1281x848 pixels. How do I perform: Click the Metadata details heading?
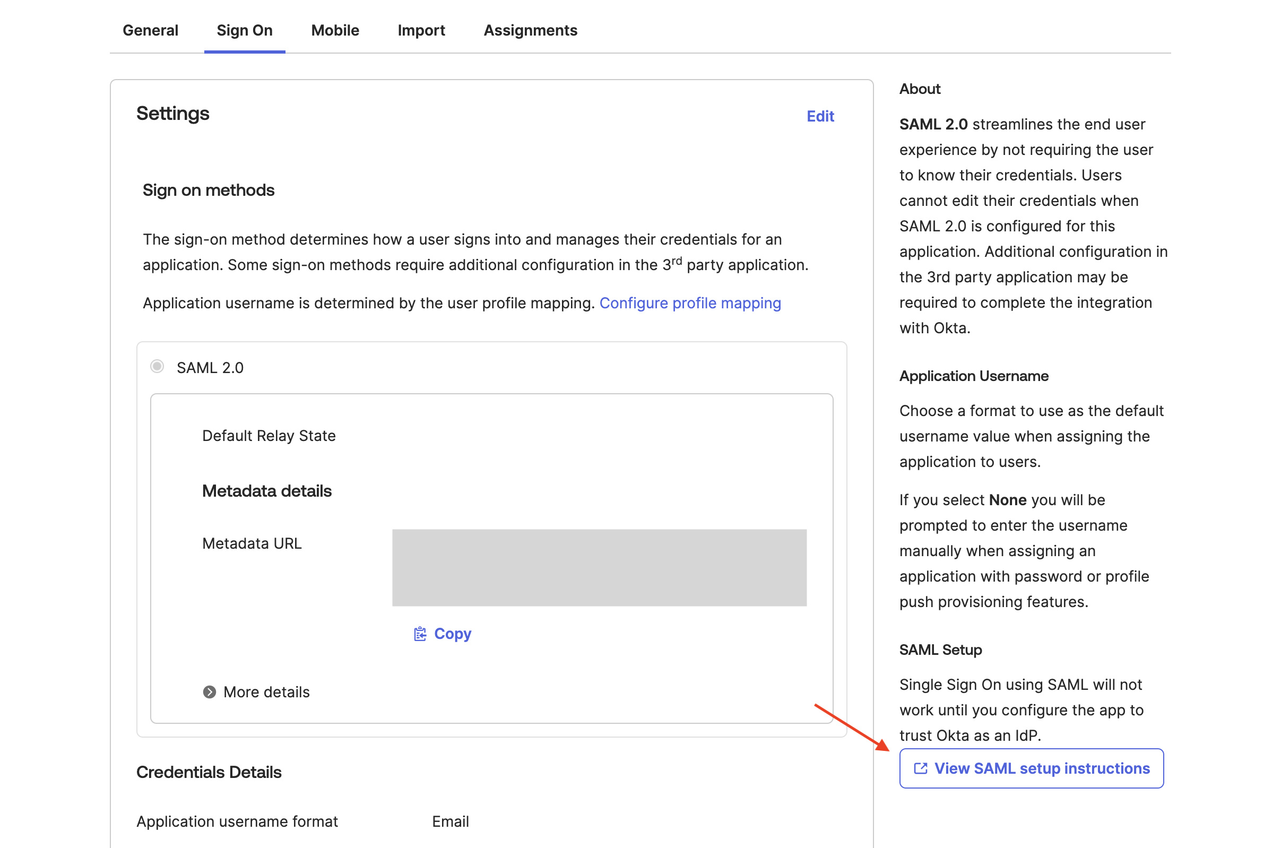tap(266, 491)
